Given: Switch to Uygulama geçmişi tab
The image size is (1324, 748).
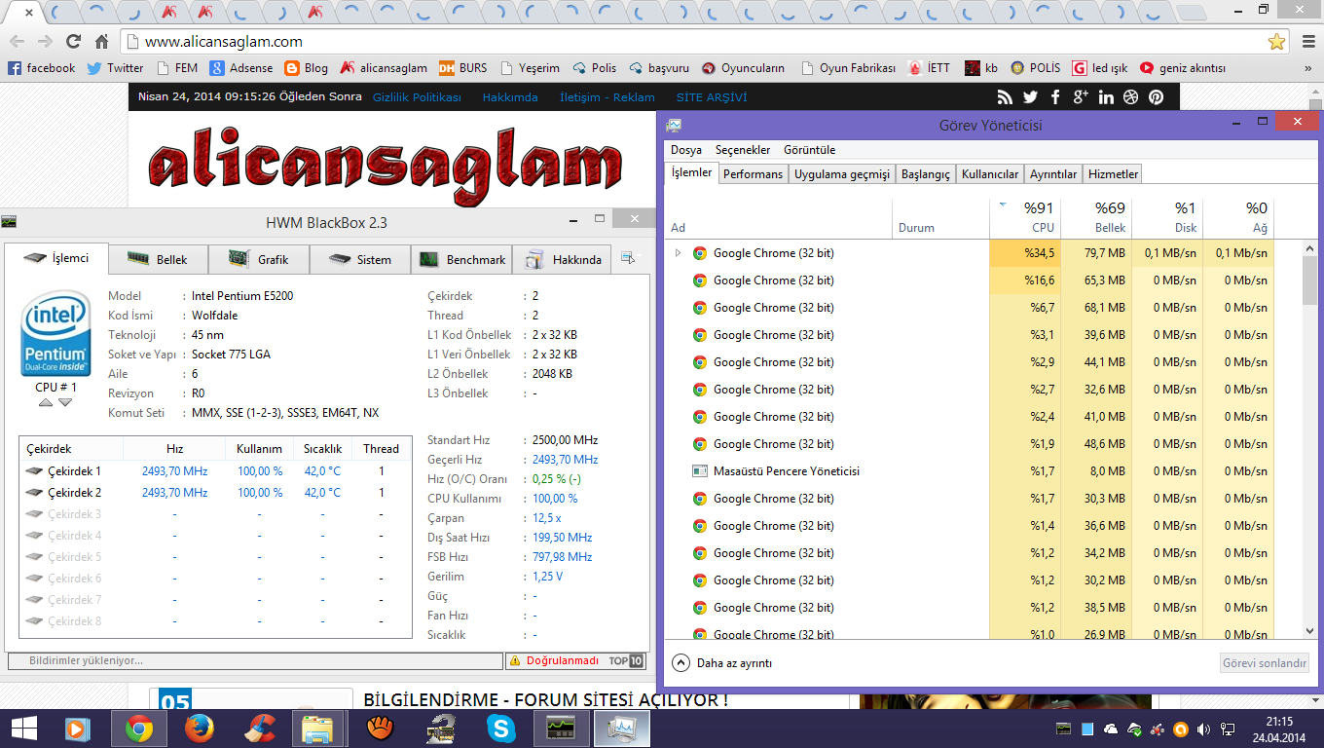Looking at the screenshot, I should pyautogui.click(x=842, y=174).
